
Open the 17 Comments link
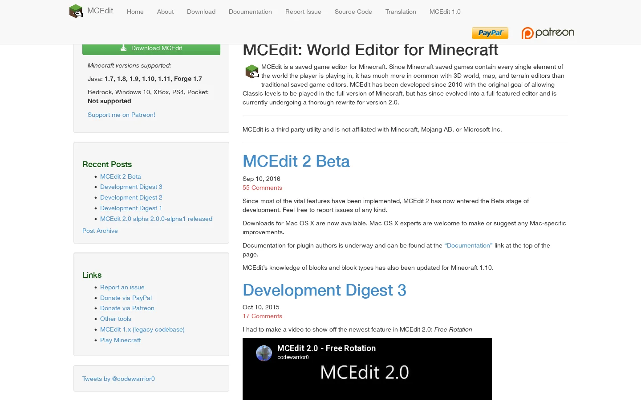(x=262, y=316)
